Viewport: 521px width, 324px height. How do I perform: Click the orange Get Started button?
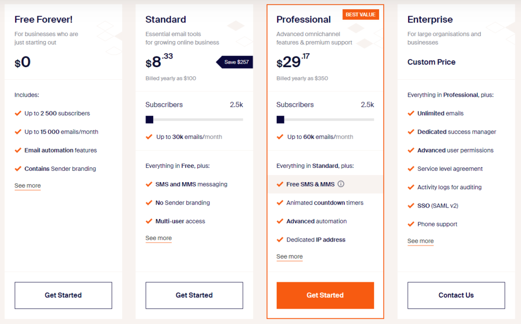pos(325,296)
